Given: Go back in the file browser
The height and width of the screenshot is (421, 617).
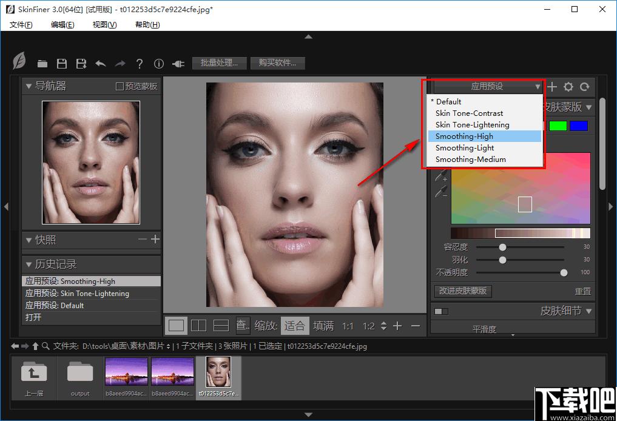Looking at the screenshot, I should [15, 346].
